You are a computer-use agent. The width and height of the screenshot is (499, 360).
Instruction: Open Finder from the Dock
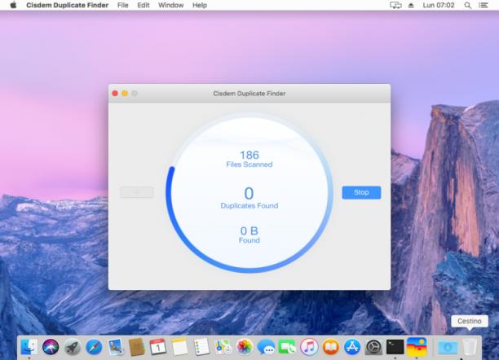coord(29,347)
